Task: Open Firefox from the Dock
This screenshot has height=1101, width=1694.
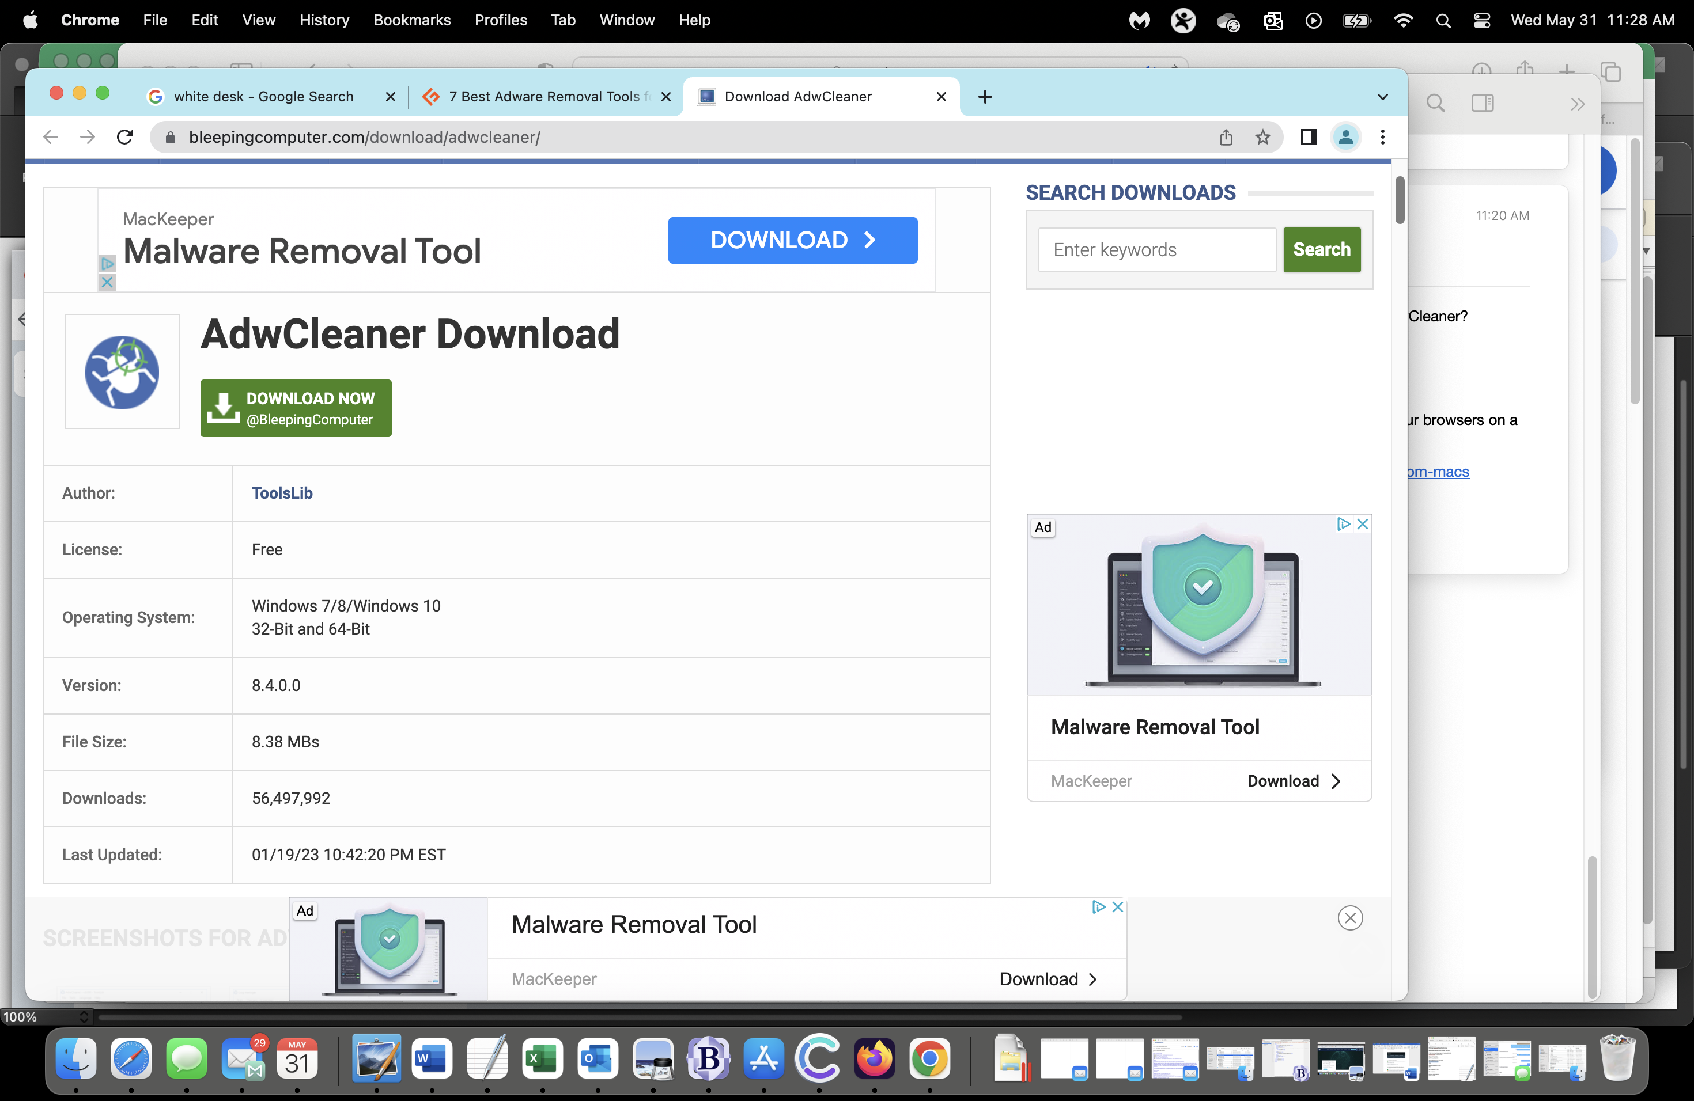Action: coord(874,1059)
